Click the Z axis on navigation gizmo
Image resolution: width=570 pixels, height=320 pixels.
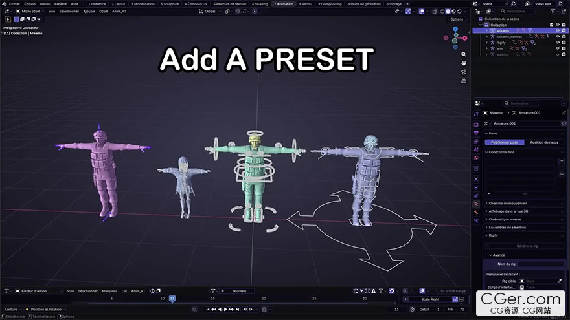point(455,28)
